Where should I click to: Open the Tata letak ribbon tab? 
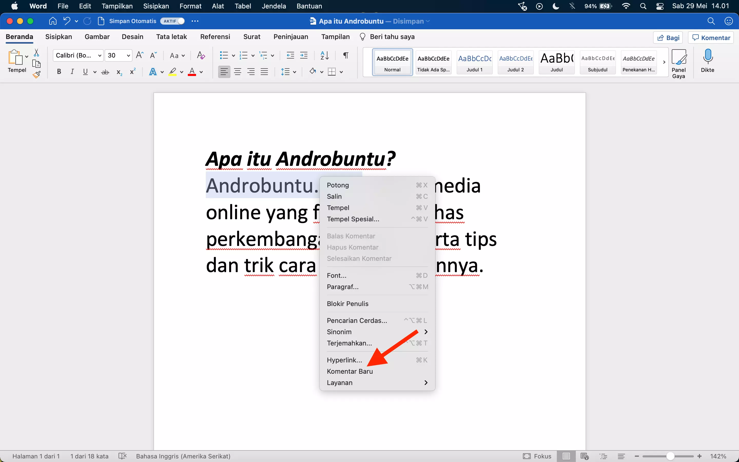click(x=171, y=37)
